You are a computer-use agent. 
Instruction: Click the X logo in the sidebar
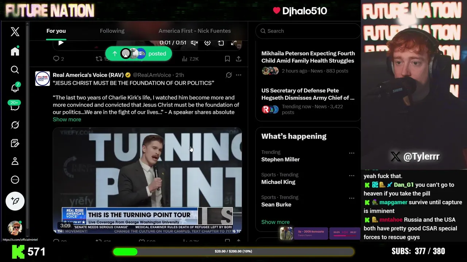(x=15, y=32)
